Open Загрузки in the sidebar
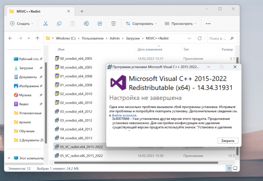Viewport: 263px width, 181px height. point(26,68)
